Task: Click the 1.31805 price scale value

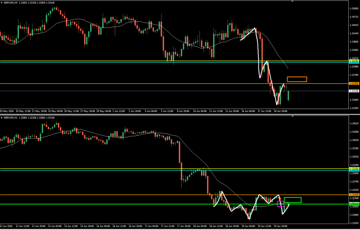Action: (354, 215)
